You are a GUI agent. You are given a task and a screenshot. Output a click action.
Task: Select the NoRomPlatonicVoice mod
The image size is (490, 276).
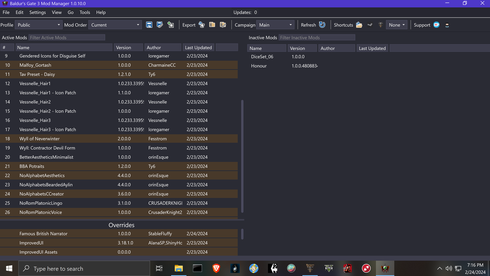coord(119,212)
